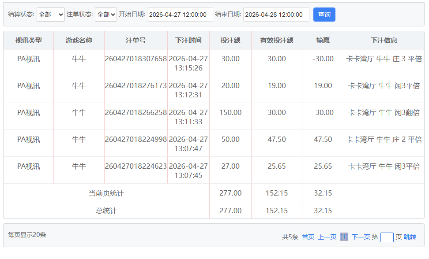Click the 下一页 link
This screenshot has width=429, height=259.
(x=361, y=237)
